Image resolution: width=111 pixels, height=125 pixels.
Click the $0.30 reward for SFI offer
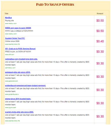tap(100, 51)
